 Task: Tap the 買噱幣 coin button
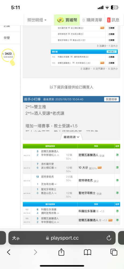[67, 20]
